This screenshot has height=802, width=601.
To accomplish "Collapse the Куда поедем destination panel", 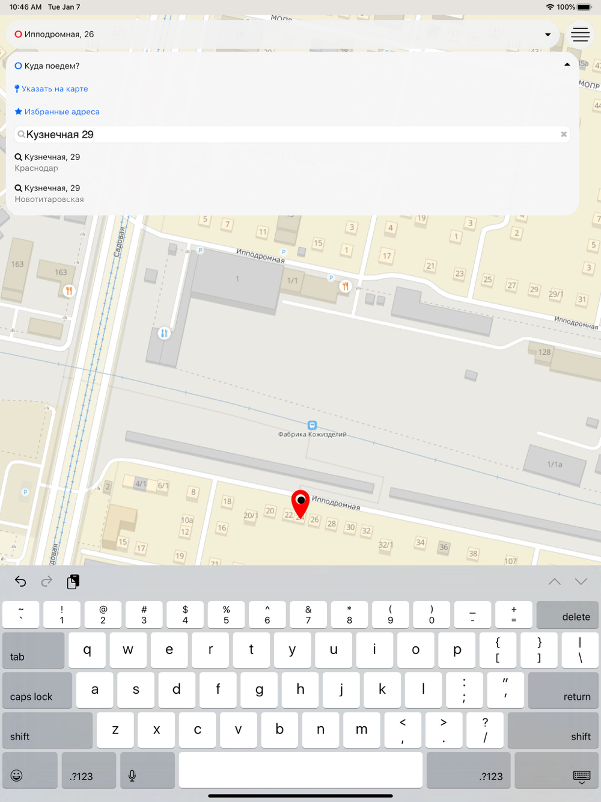I will (567, 65).
